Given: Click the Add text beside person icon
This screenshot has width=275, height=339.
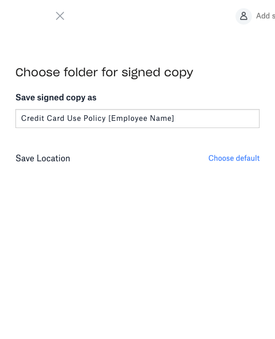Looking at the screenshot, I should tap(263, 16).
